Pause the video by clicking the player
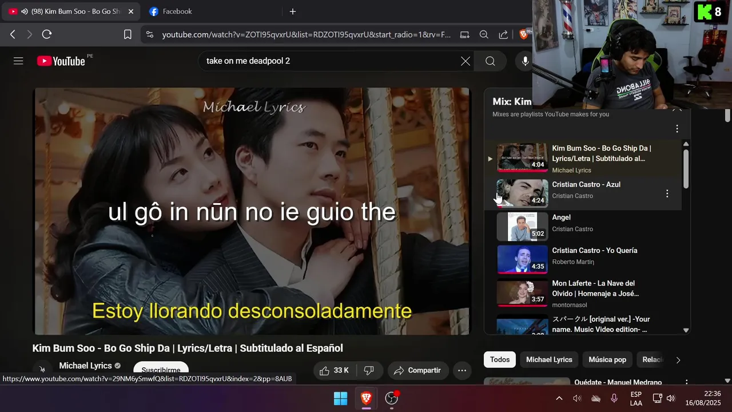 (x=252, y=211)
